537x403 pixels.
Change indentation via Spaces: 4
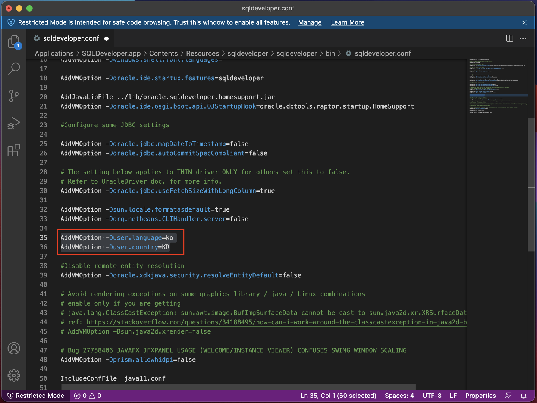(x=399, y=396)
